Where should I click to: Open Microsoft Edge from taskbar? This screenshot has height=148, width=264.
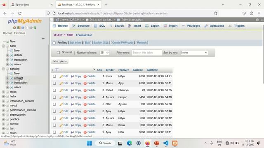click(x=129, y=143)
